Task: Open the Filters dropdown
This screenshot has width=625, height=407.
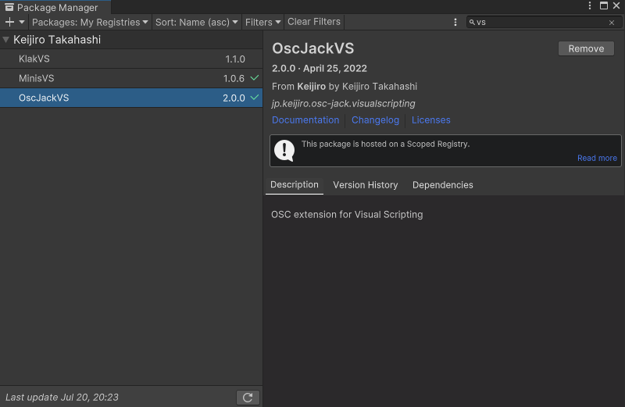Action: click(262, 22)
